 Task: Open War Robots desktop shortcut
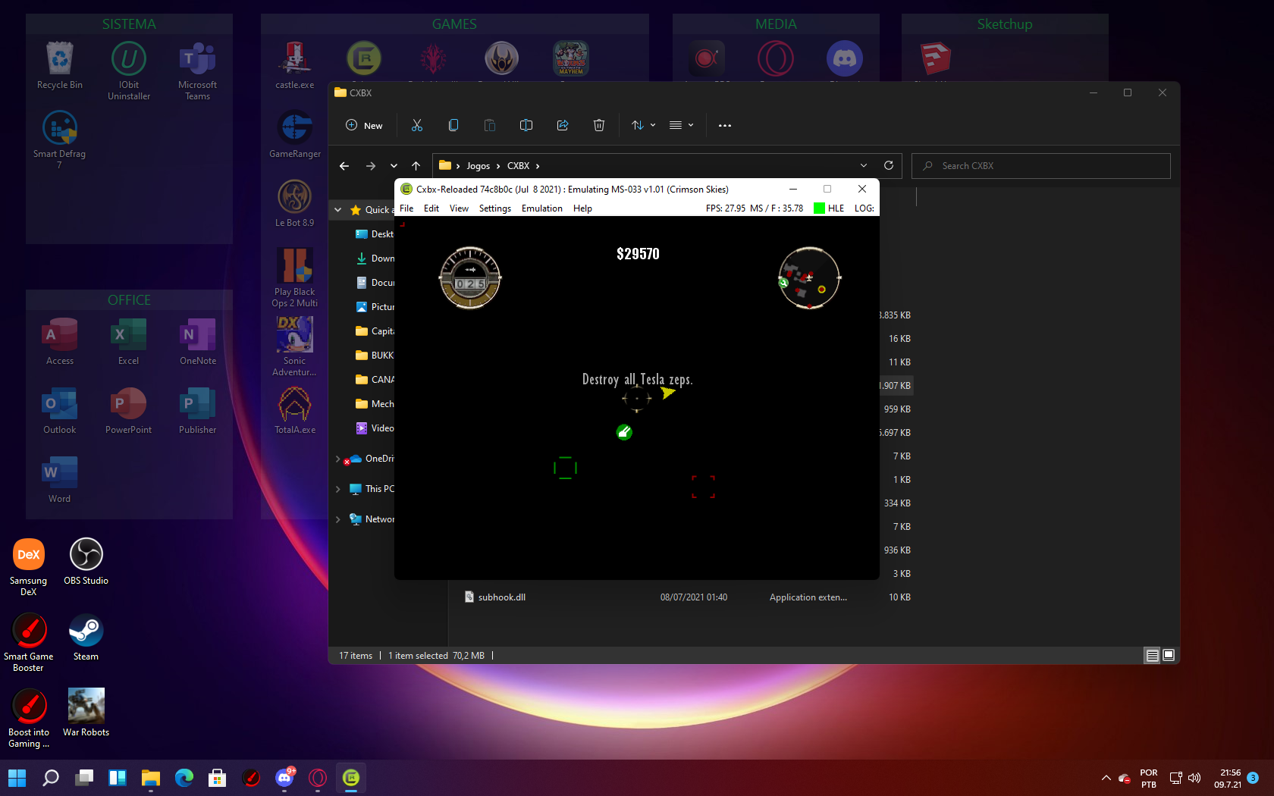coord(86,713)
